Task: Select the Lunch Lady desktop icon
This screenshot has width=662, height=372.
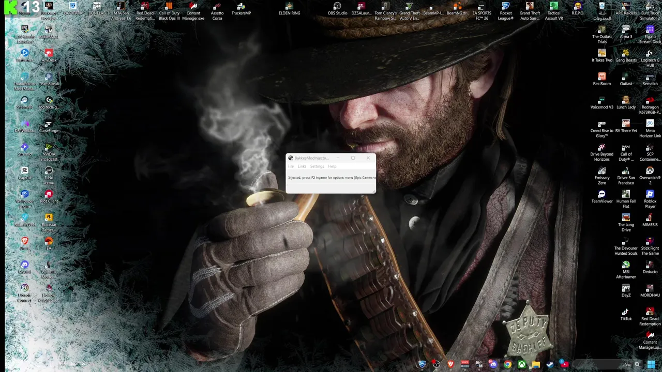Action: pos(626,103)
